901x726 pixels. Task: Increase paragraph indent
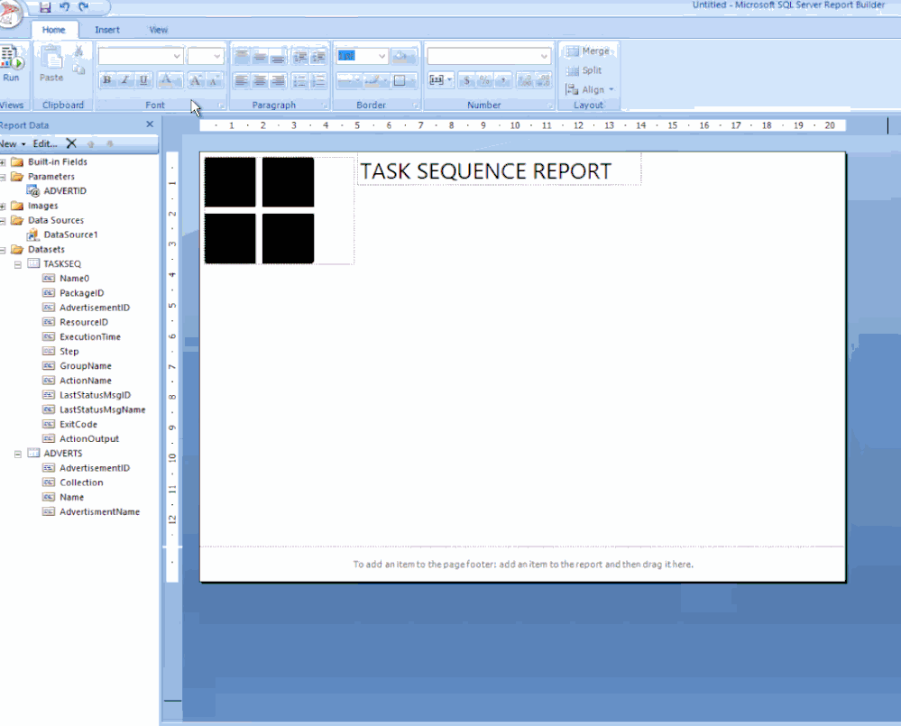click(317, 56)
